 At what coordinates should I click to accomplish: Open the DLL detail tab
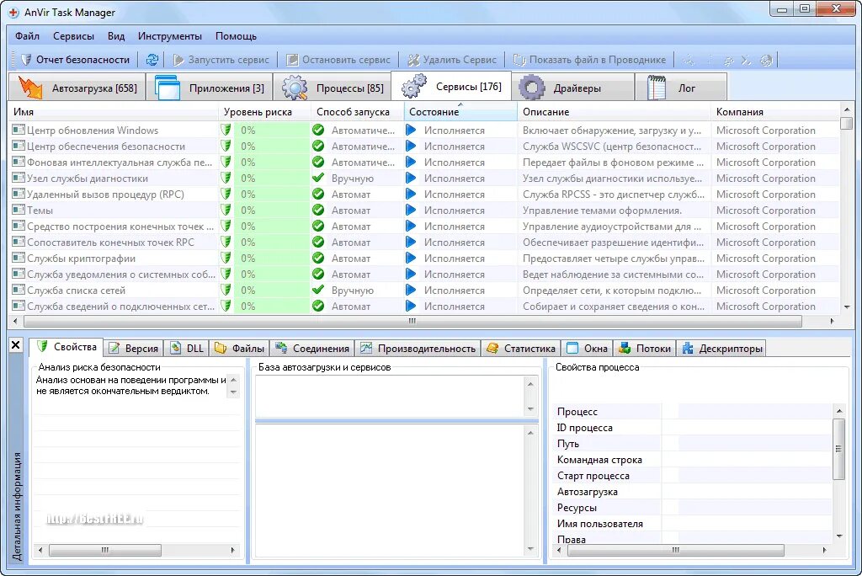pos(187,349)
